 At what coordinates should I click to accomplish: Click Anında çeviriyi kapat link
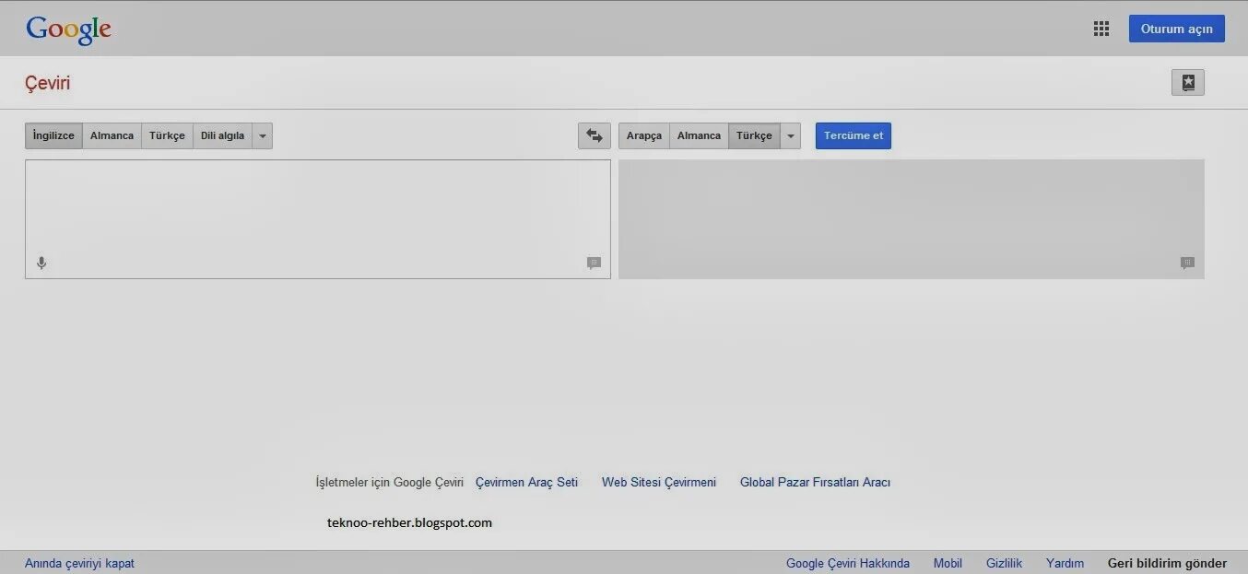(x=80, y=563)
